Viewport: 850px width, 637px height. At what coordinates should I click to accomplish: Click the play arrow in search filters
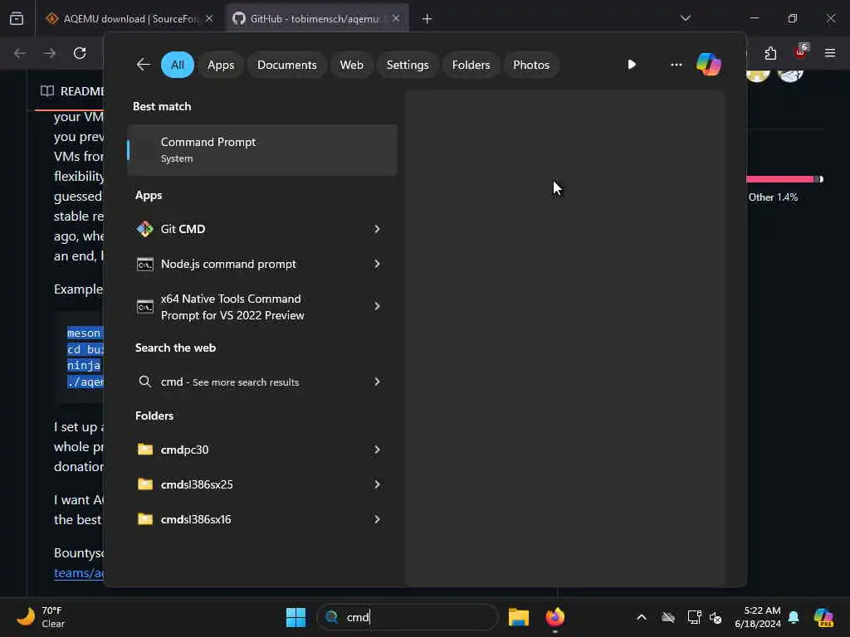tap(632, 65)
